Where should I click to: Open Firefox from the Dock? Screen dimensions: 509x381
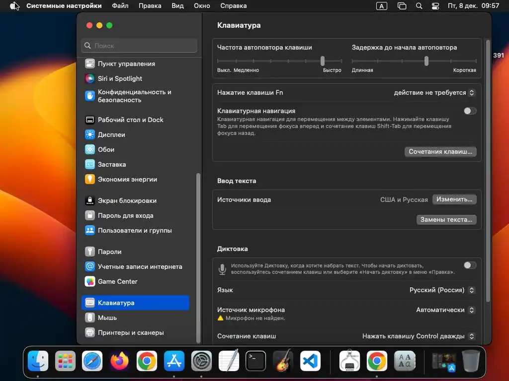pos(119,361)
